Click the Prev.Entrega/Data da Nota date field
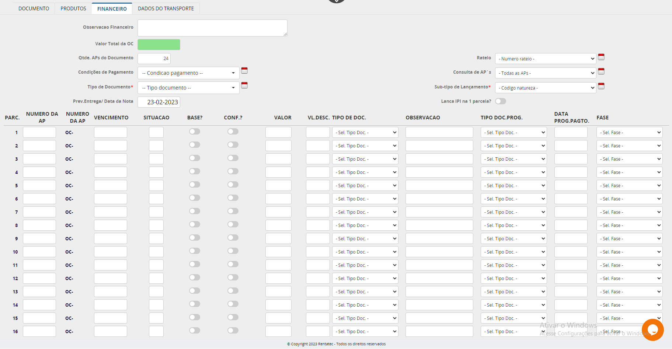This screenshot has width=672, height=349. pos(159,102)
